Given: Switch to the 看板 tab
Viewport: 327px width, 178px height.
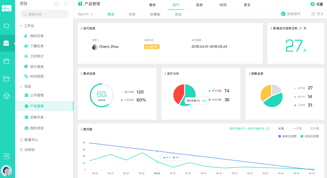Looking at the screenshot, I should (152, 5).
